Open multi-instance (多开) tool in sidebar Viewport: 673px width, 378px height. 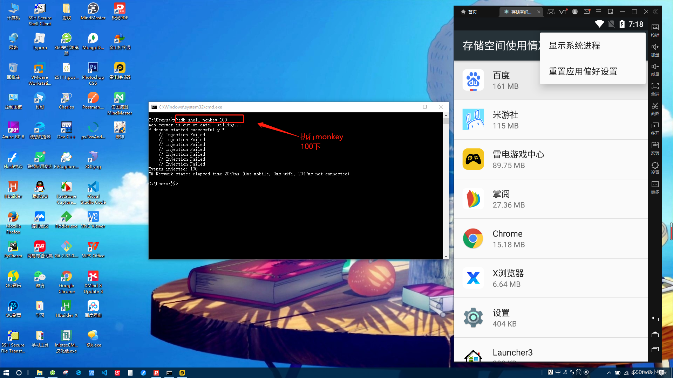655,126
